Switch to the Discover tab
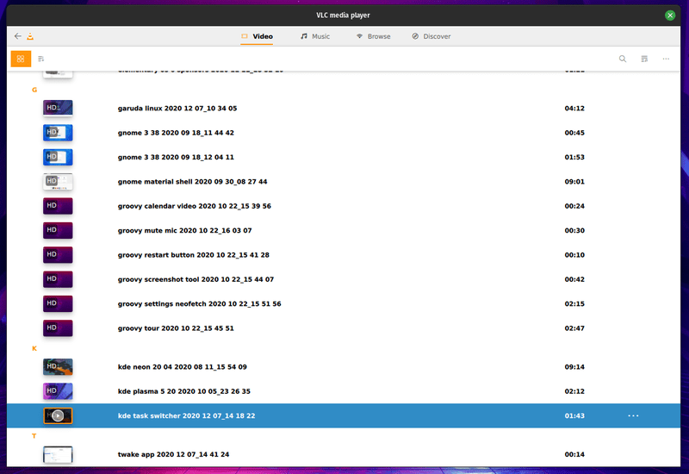 431,36
